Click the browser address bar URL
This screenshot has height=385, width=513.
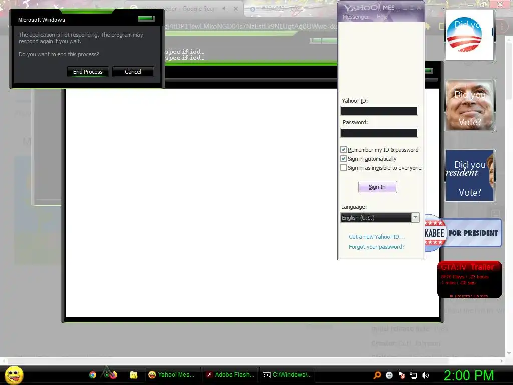[x=250, y=26]
